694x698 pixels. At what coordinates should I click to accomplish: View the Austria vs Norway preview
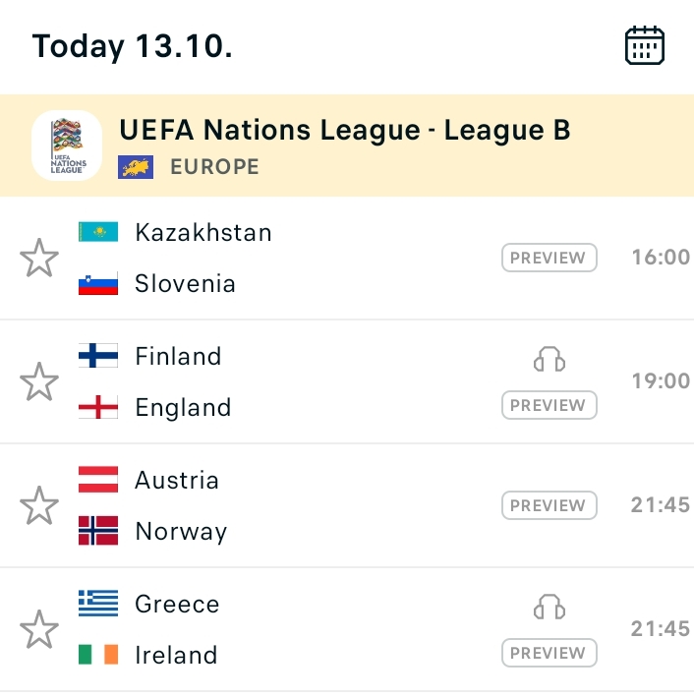click(549, 505)
